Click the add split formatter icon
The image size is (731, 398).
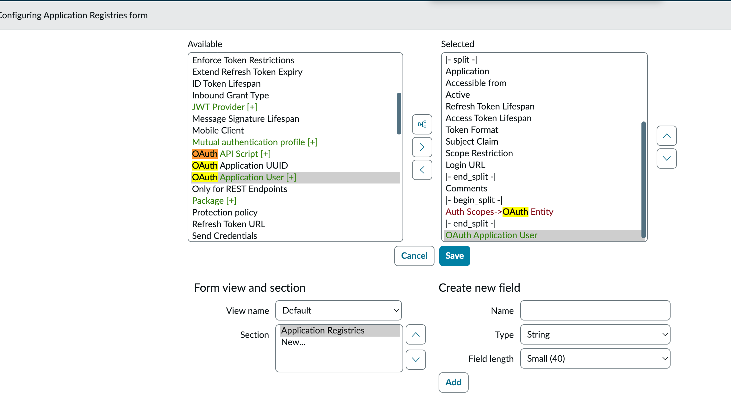[x=422, y=125]
